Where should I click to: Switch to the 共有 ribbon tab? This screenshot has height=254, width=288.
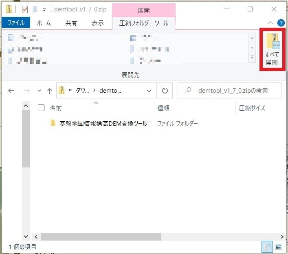pyautogui.click(x=71, y=23)
